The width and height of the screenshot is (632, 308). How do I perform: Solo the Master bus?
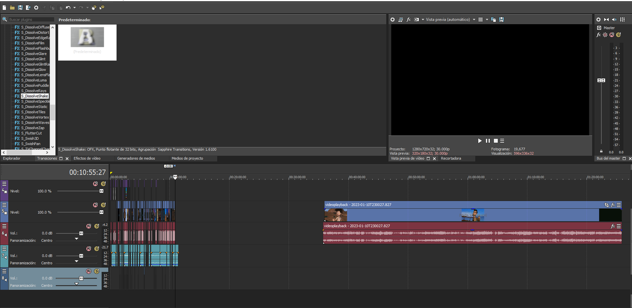click(x=618, y=35)
